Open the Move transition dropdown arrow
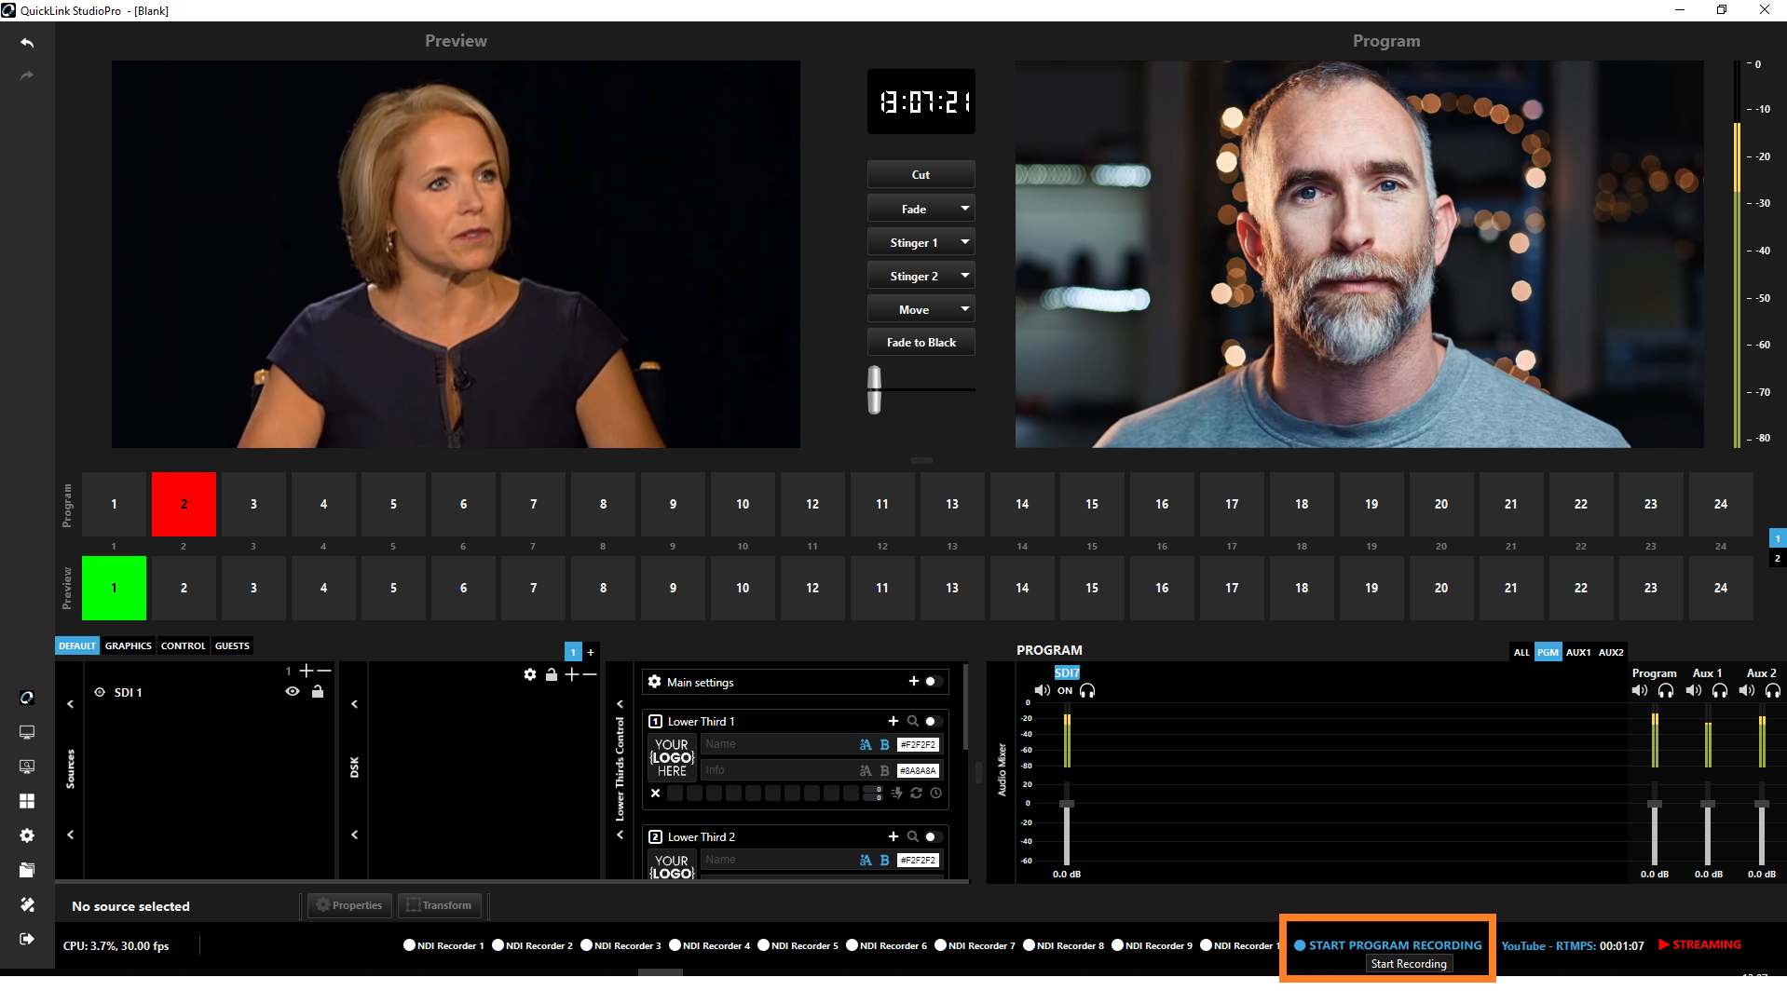This screenshot has width=1787, height=991. pyautogui.click(x=964, y=309)
